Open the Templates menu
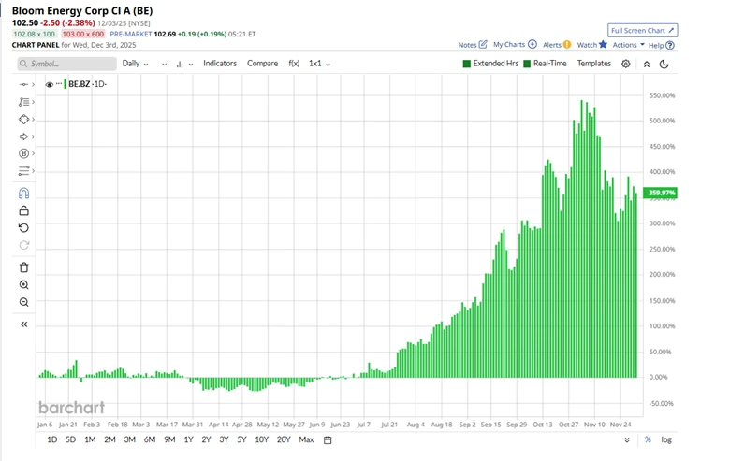This screenshot has height=461, width=730. click(x=594, y=64)
